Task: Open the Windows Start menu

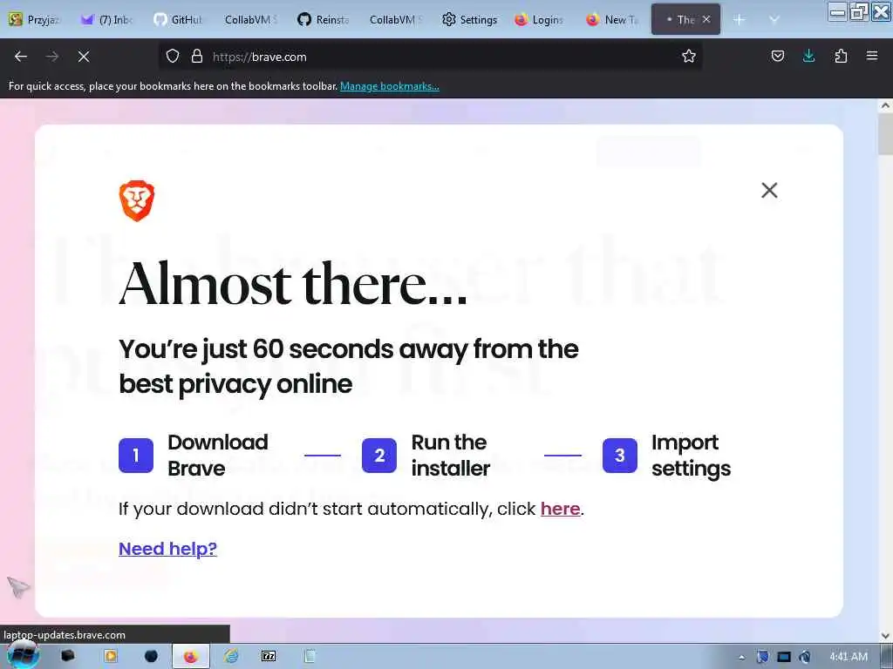Action: point(22,656)
